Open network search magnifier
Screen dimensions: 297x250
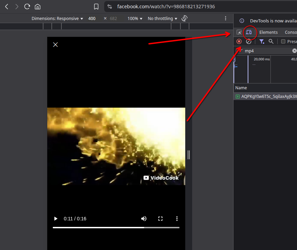271,41
